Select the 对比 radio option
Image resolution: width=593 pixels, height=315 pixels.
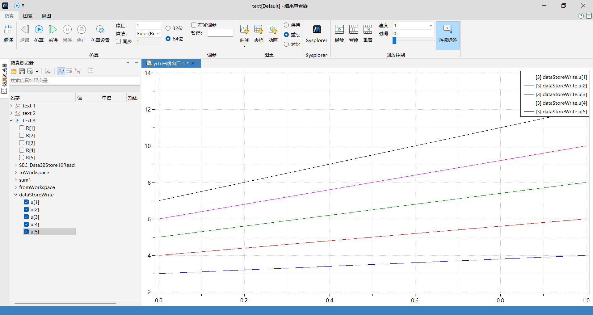[286, 44]
